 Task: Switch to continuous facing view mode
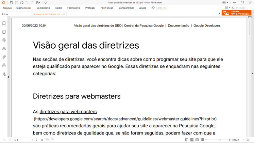(x=202, y=140)
